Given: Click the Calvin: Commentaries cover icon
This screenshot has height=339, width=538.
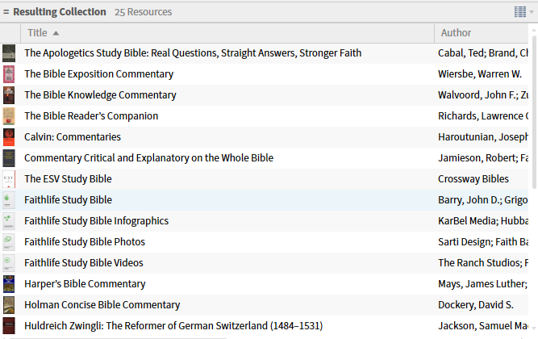Looking at the screenshot, I should coord(9,137).
